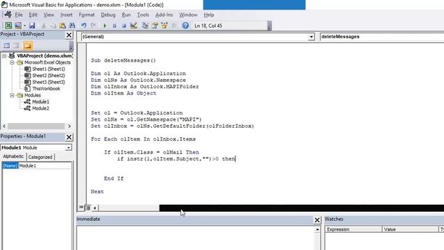Open the Run menu
Viewport: 444px width, 250px height.
coord(126,15)
